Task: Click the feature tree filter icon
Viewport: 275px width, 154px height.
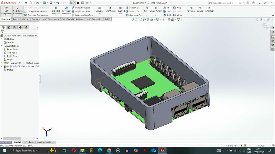Action: (x=2, y=32)
